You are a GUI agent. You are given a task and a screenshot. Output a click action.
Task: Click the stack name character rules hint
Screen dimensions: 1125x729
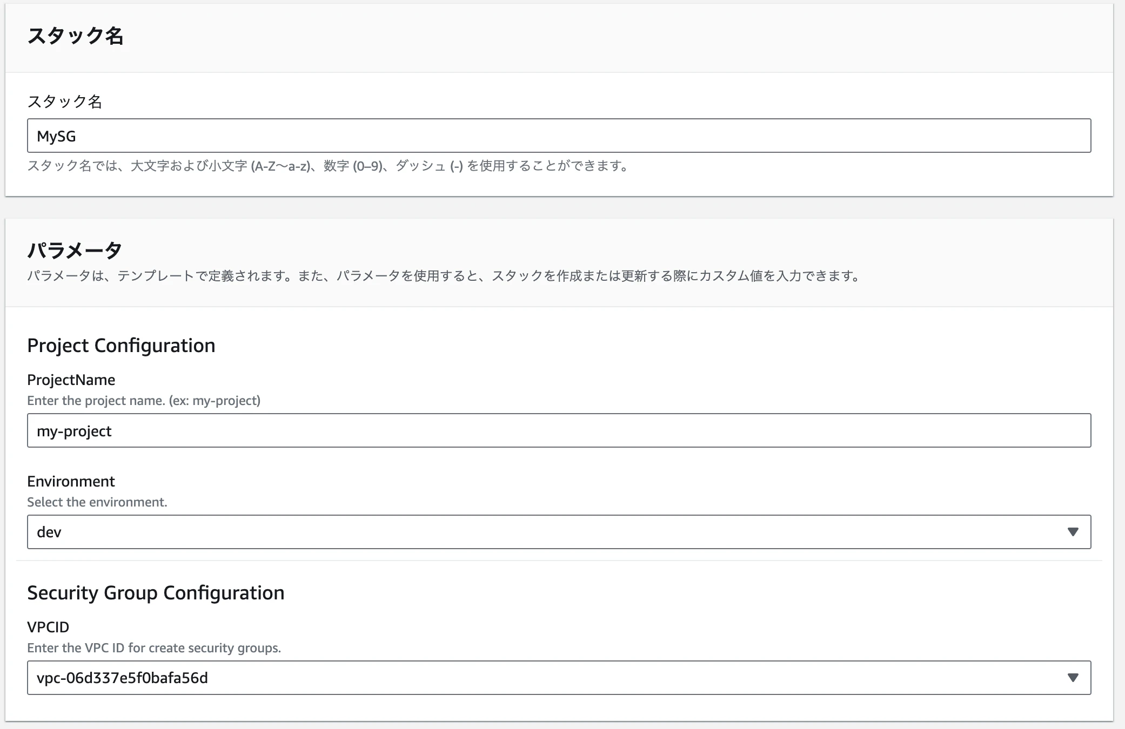tap(329, 166)
